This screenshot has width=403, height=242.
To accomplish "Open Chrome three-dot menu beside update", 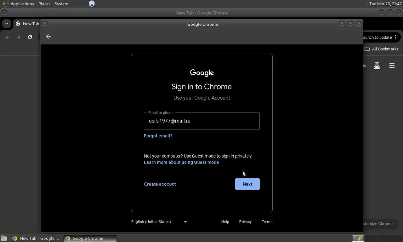I will (x=396, y=37).
